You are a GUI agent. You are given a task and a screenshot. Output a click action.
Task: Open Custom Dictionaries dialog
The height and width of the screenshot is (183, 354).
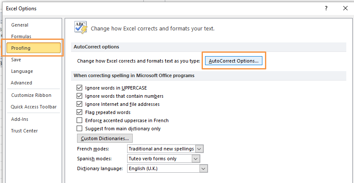click(105, 138)
